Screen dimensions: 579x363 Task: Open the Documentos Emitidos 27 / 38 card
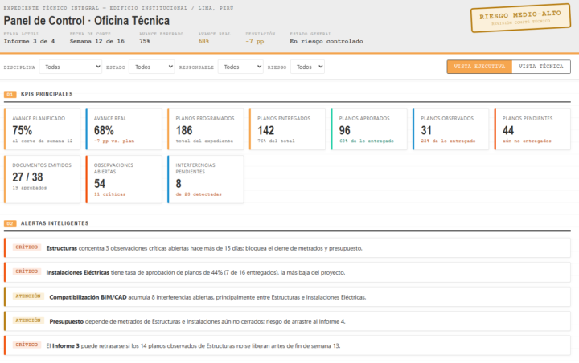click(x=42, y=179)
